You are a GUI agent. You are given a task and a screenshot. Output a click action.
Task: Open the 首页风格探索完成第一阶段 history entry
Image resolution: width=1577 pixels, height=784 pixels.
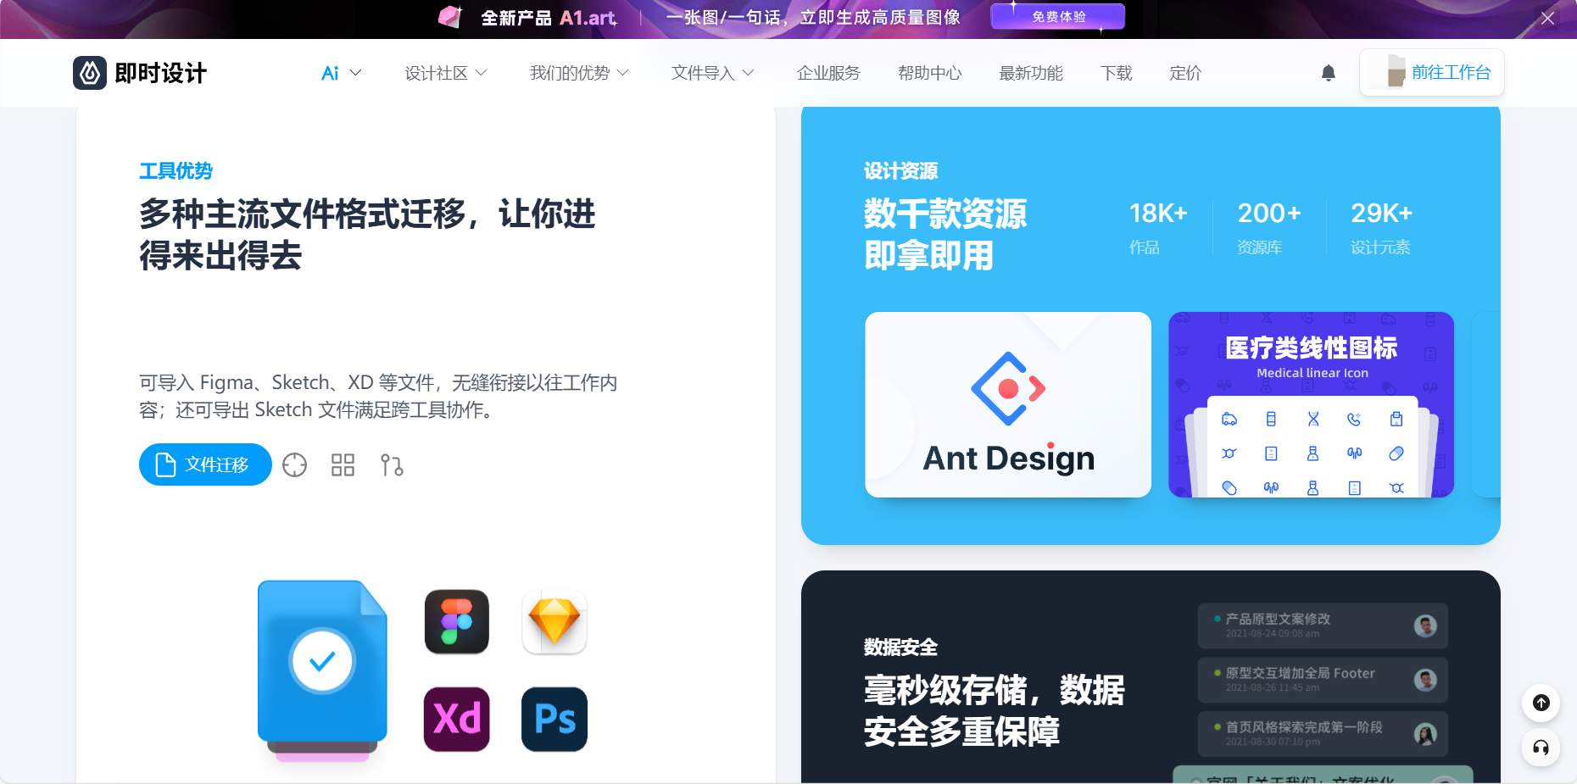(x=1323, y=734)
